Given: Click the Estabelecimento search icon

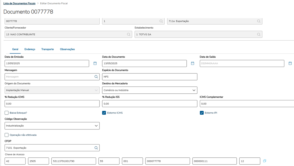Looking at the screenshot, I should click(258, 34).
